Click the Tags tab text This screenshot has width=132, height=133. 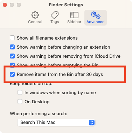point(55,22)
